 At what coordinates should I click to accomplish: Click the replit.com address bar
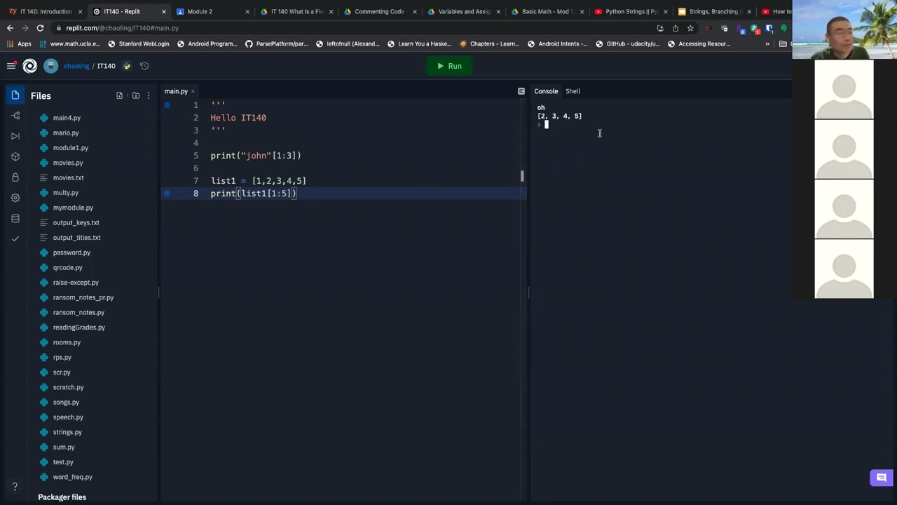pos(350,28)
